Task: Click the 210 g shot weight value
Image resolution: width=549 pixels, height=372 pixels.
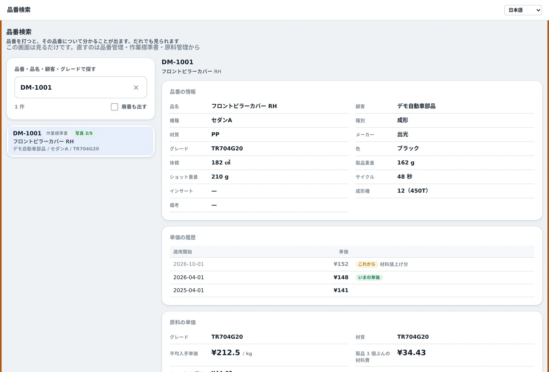Action: [220, 177]
